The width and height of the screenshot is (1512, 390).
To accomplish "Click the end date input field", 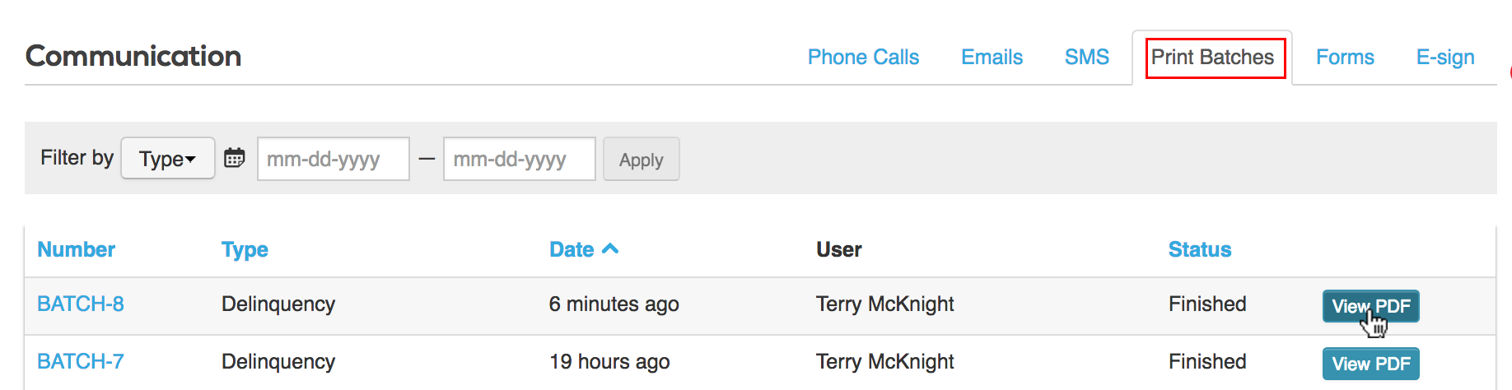I will 520,159.
